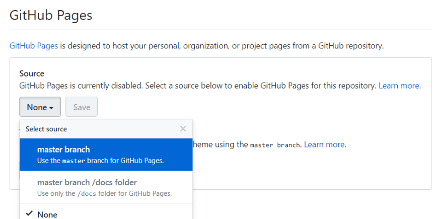Click the Source section label
This screenshot has width=434, height=219.
[32, 74]
